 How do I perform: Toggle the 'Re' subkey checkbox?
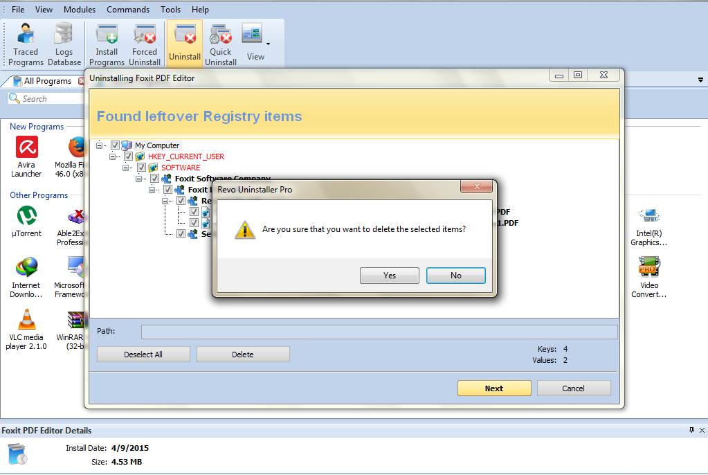click(x=181, y=201)
